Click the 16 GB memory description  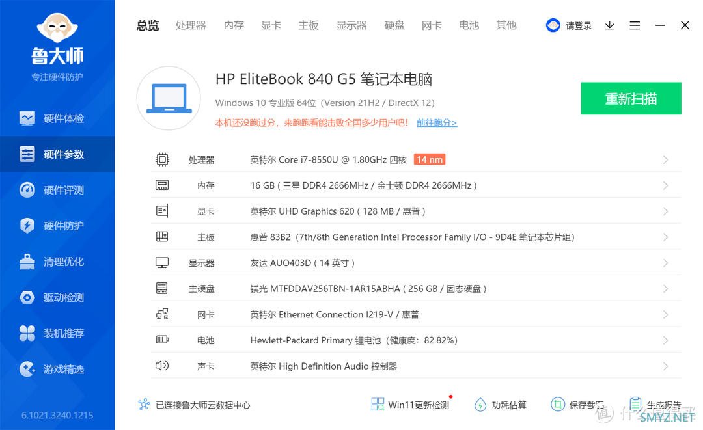tap(364, 185)
